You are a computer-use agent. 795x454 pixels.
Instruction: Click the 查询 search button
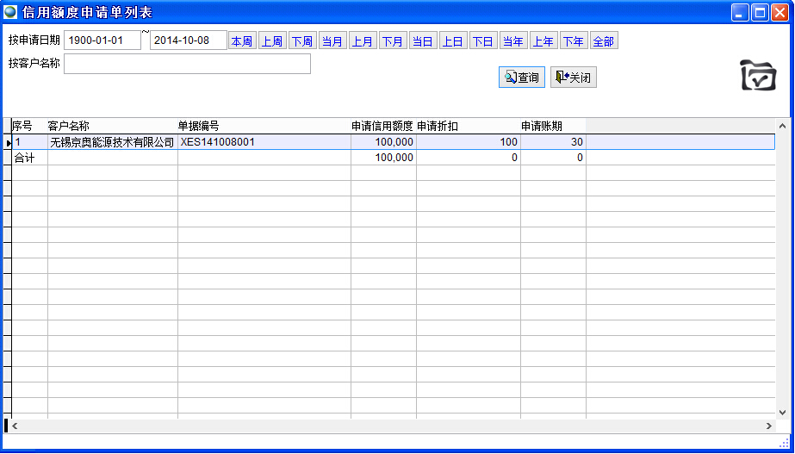(x=522, y=78)
